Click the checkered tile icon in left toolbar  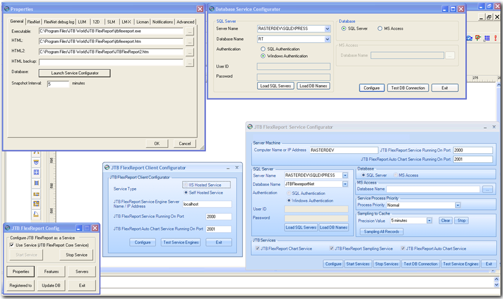click(36, 204)
